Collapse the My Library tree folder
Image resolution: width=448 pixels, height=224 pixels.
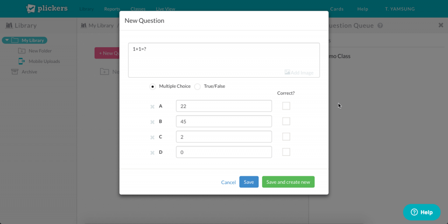point(7,40)
